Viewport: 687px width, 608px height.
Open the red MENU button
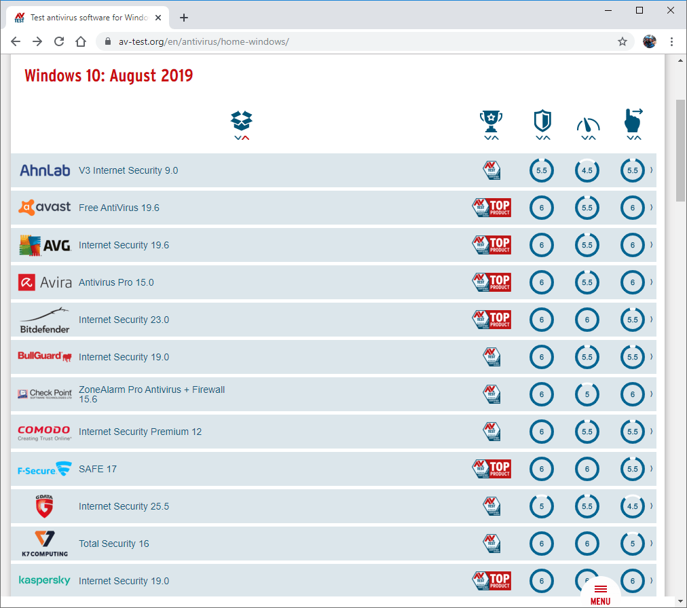600,595
